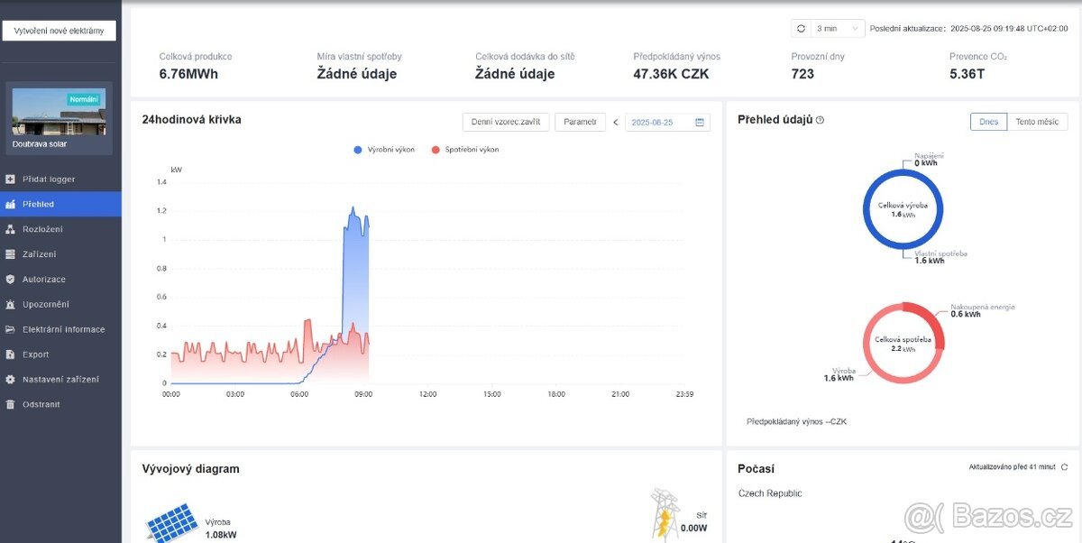Click the Vytvoření nové elektrárny button
Viewport: 1082px width, 543px height.
[x=60, y=31]
